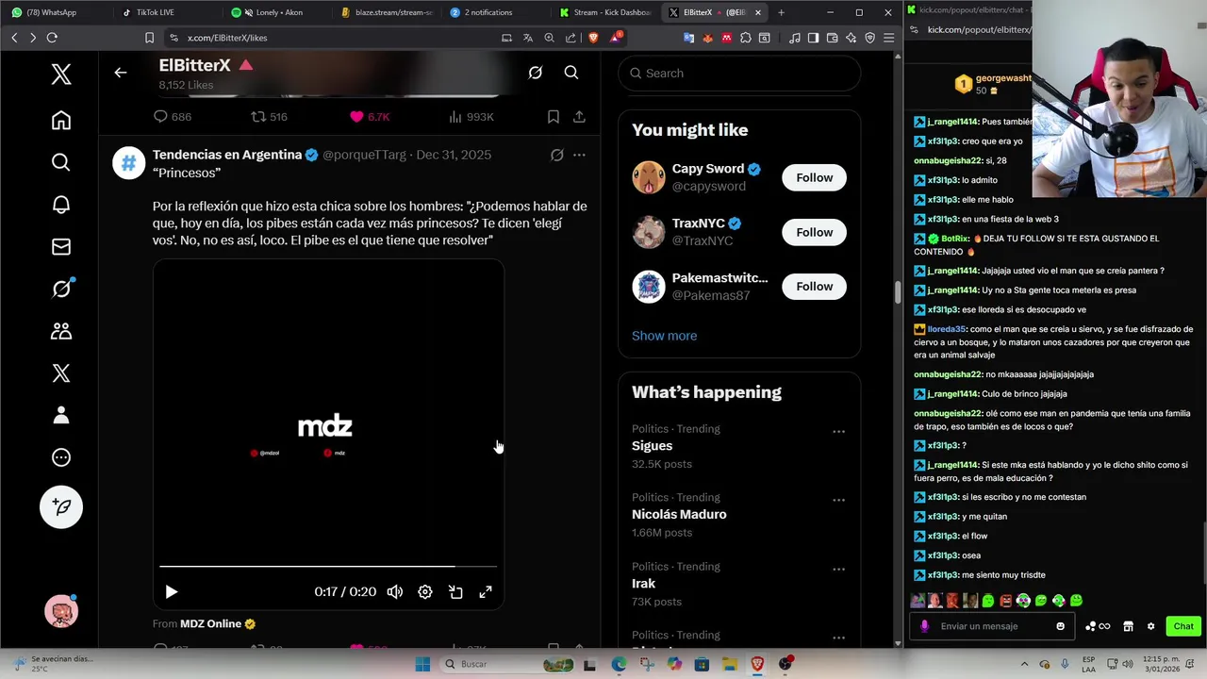Open Communities icon in X sidebar
The width and height of the screenshot is (1207, 679).
(x=61, y=331)
